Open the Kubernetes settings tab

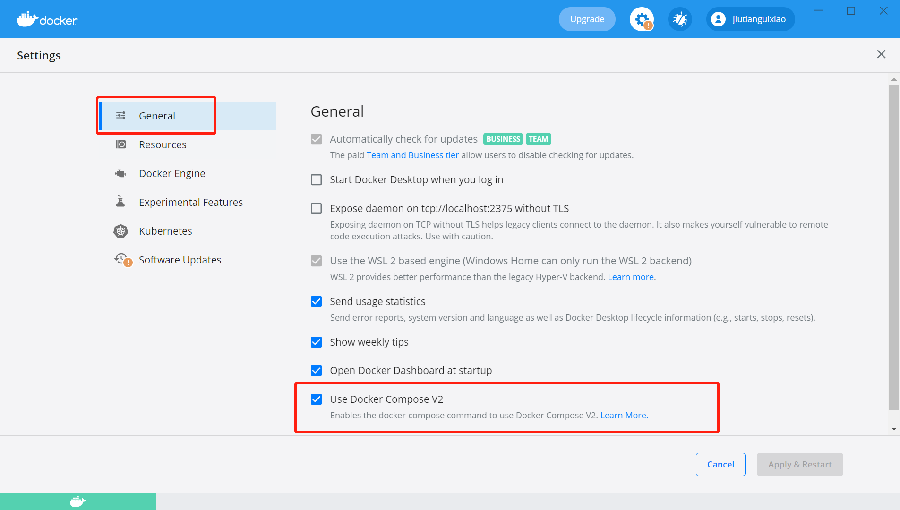point(188,231)
